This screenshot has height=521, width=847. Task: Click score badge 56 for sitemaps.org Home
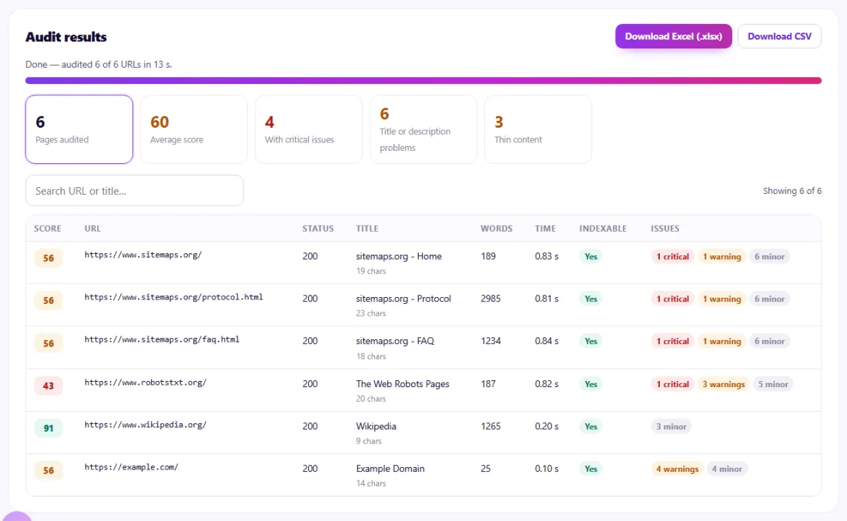[48, 258]
